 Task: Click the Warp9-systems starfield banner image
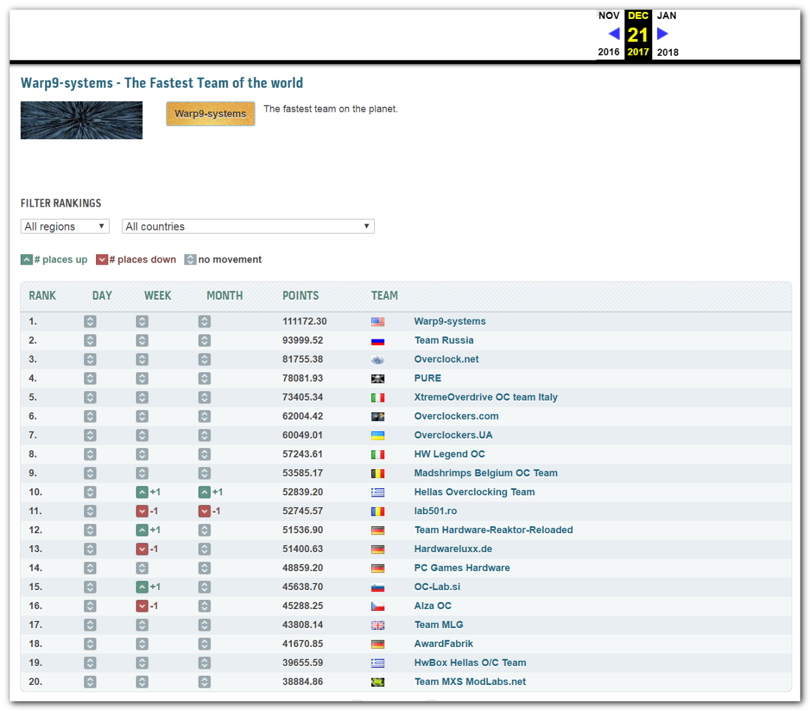click(x=82, y=120)
